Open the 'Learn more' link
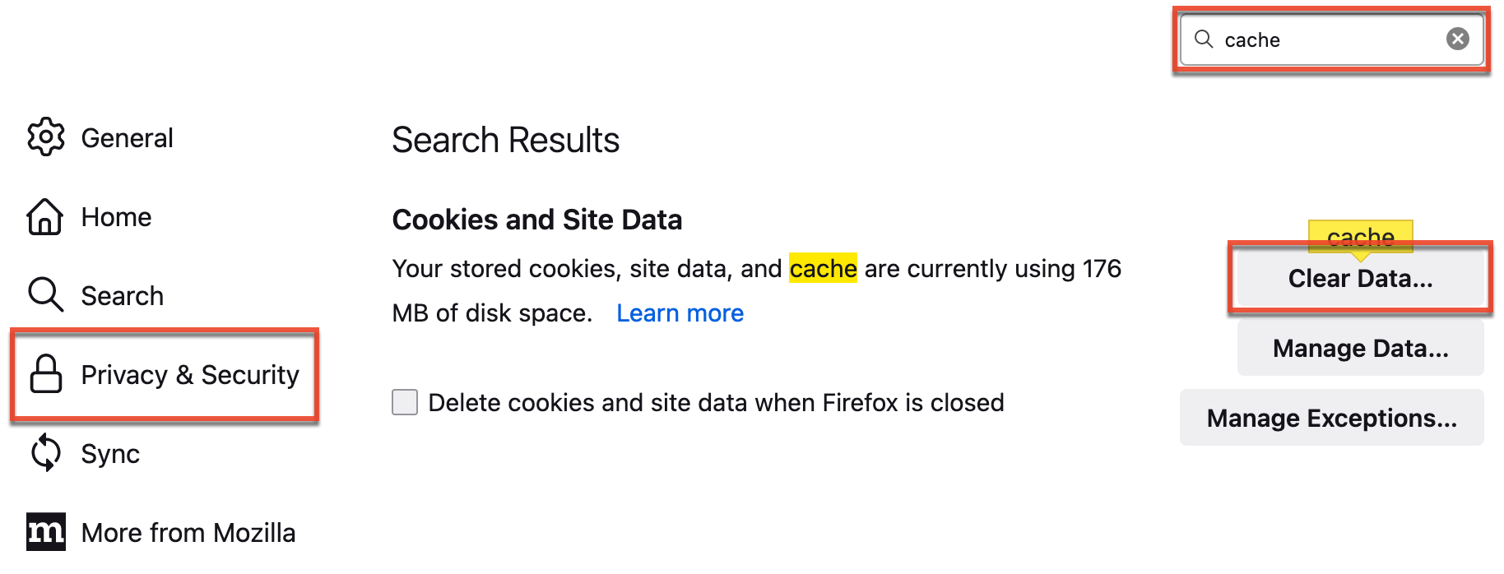This screenshot has height=574, width=1504. [680, 312]
